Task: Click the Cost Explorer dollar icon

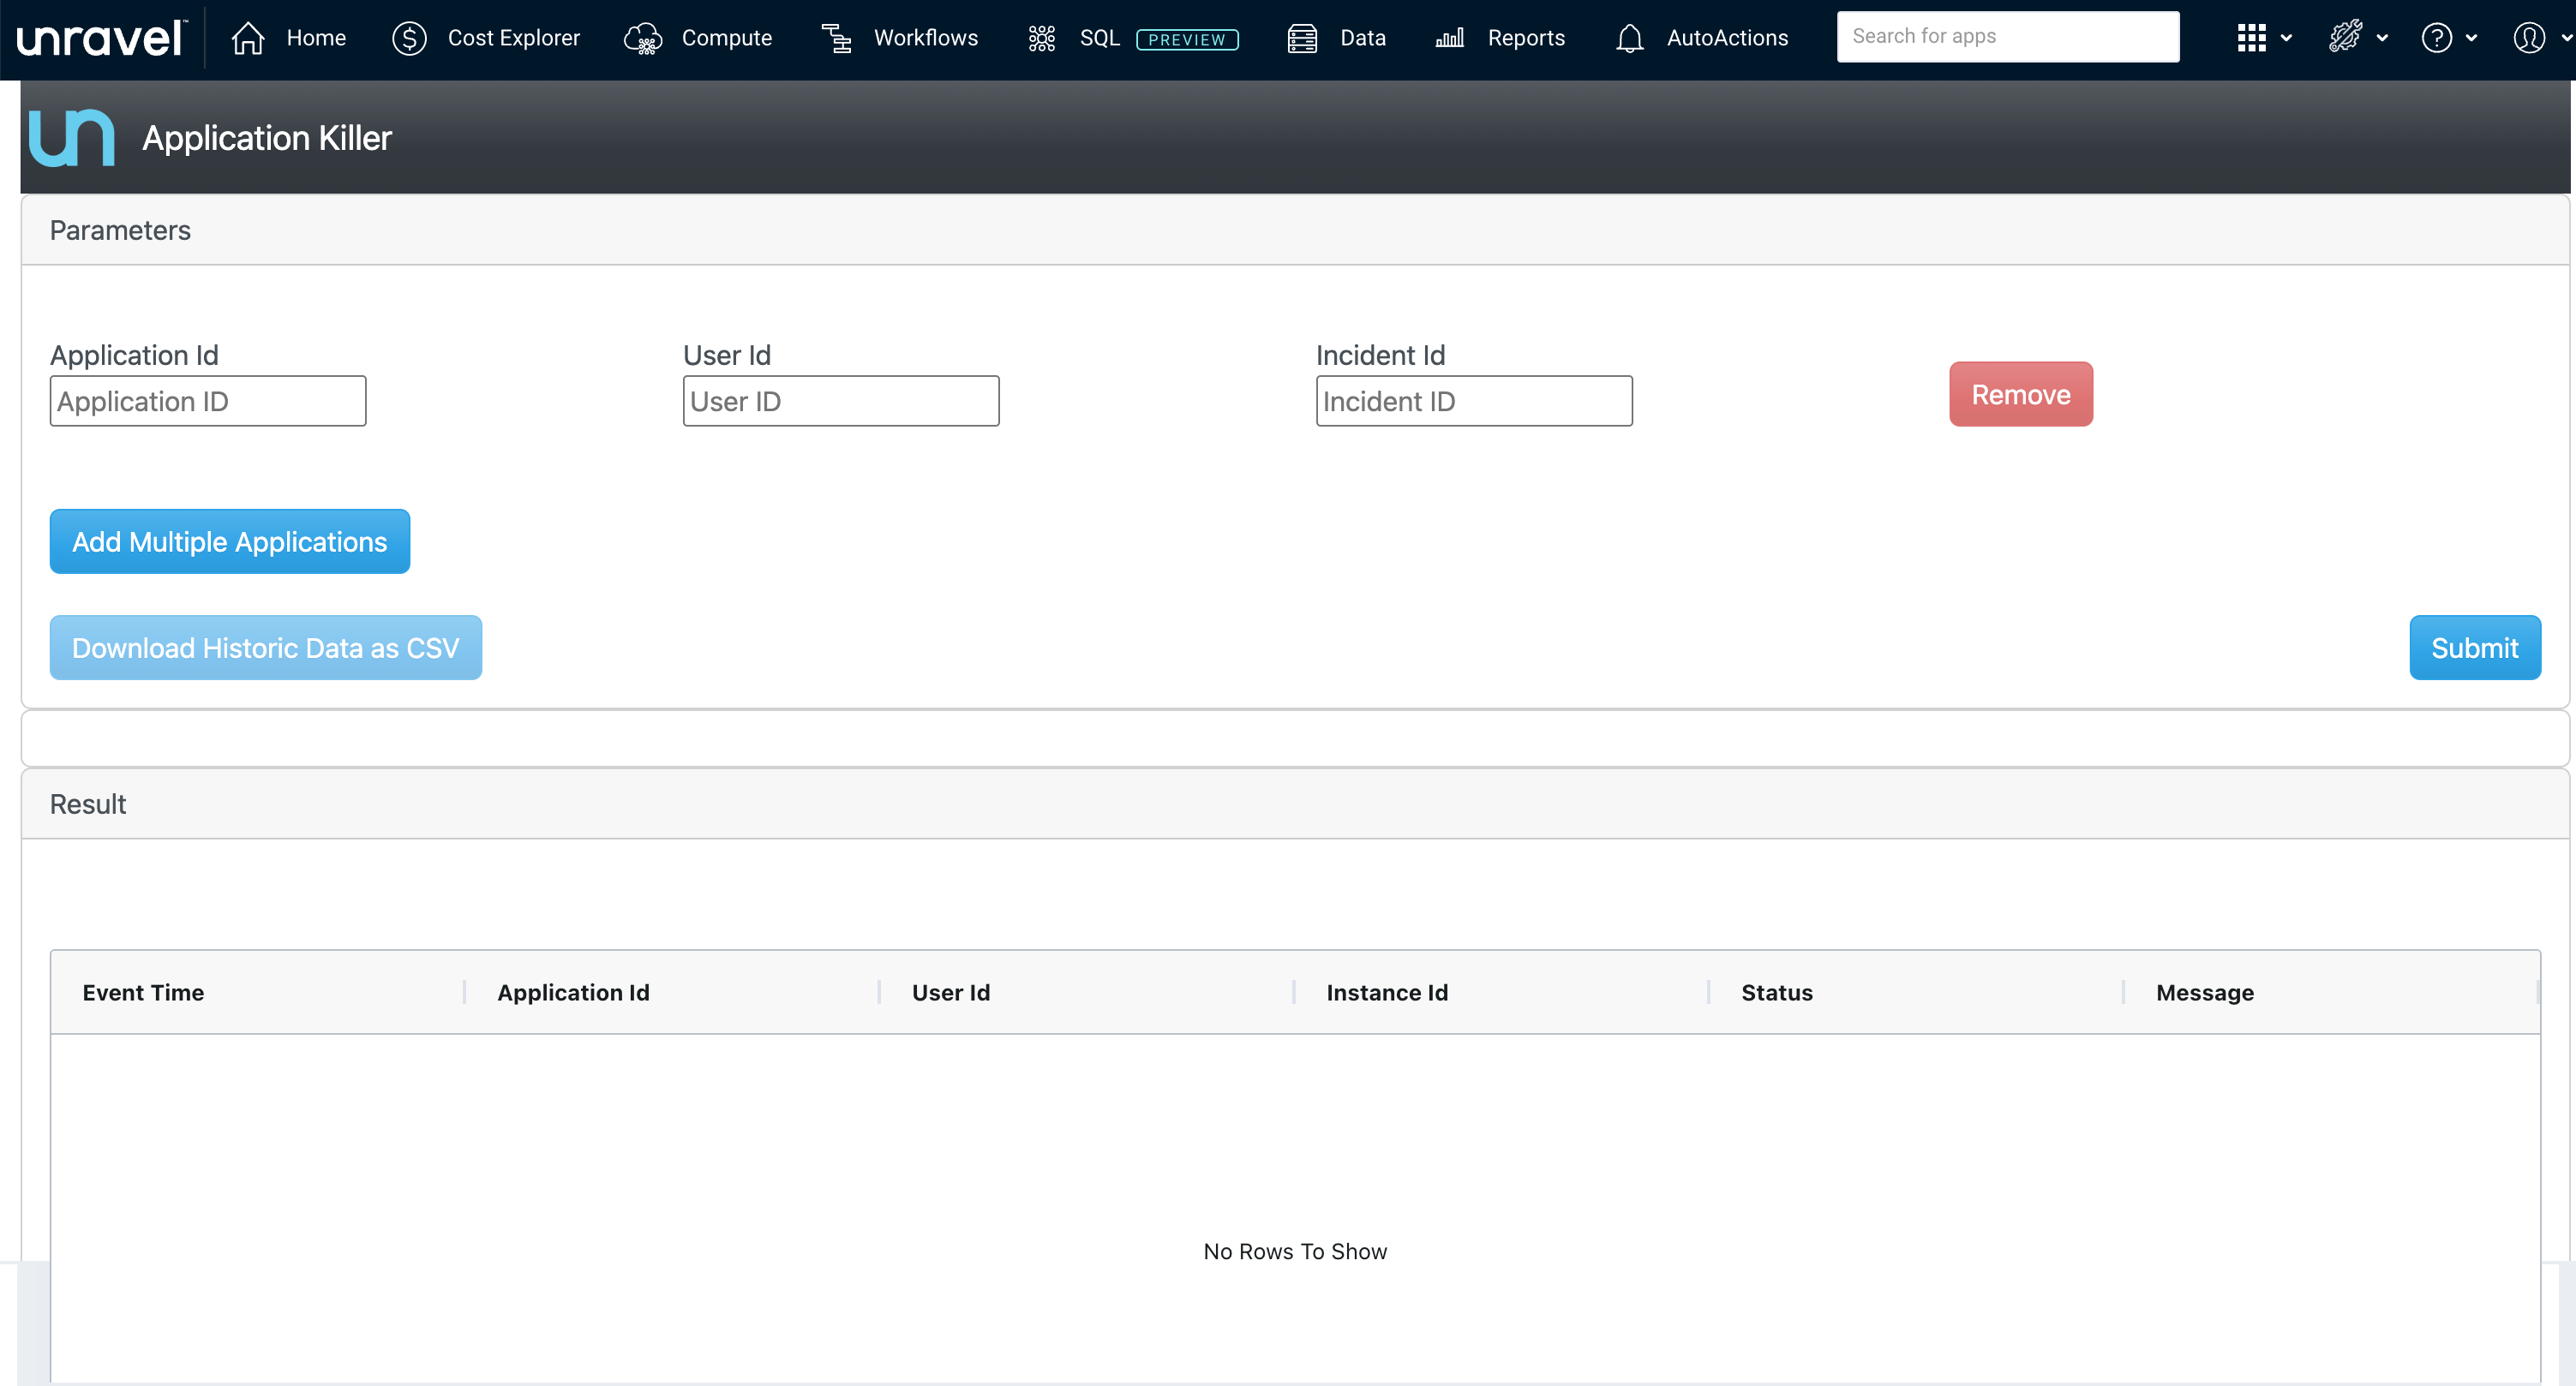Action: (x=409, y=38)
